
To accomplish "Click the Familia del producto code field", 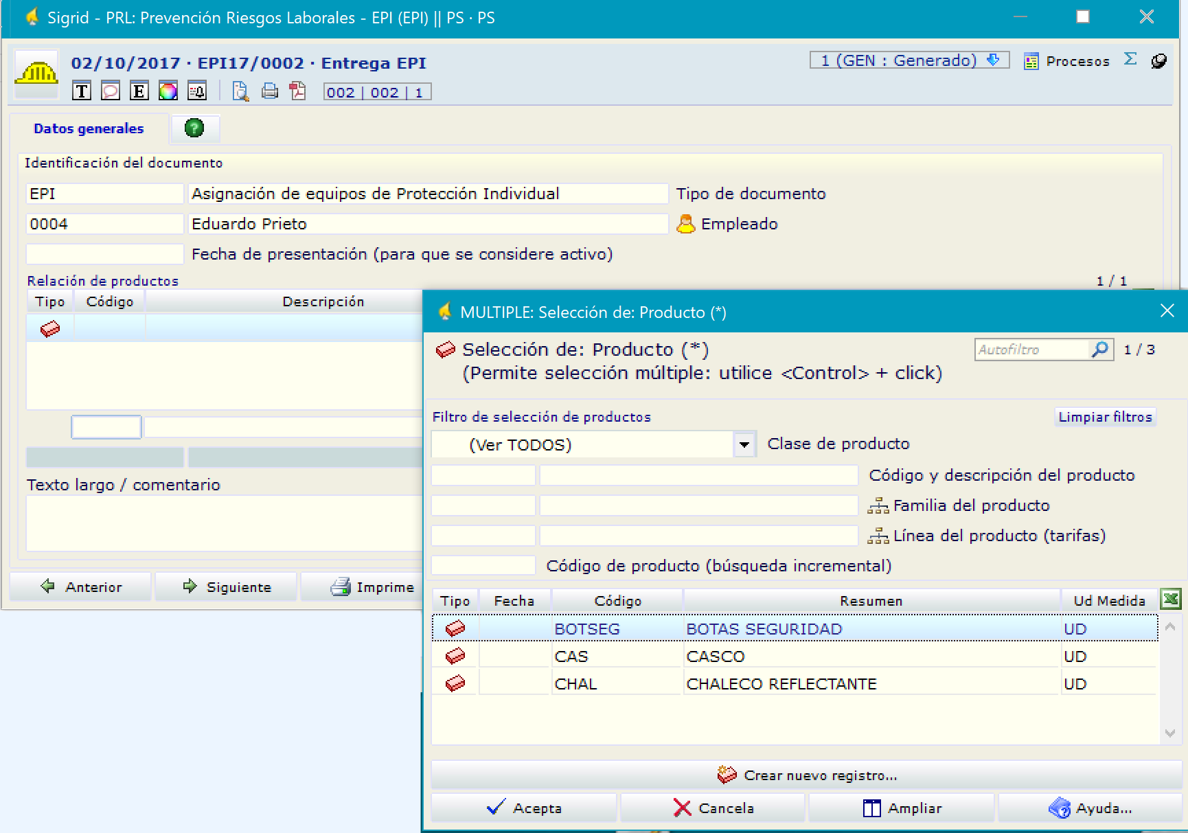I will click(x=483, y=505).
